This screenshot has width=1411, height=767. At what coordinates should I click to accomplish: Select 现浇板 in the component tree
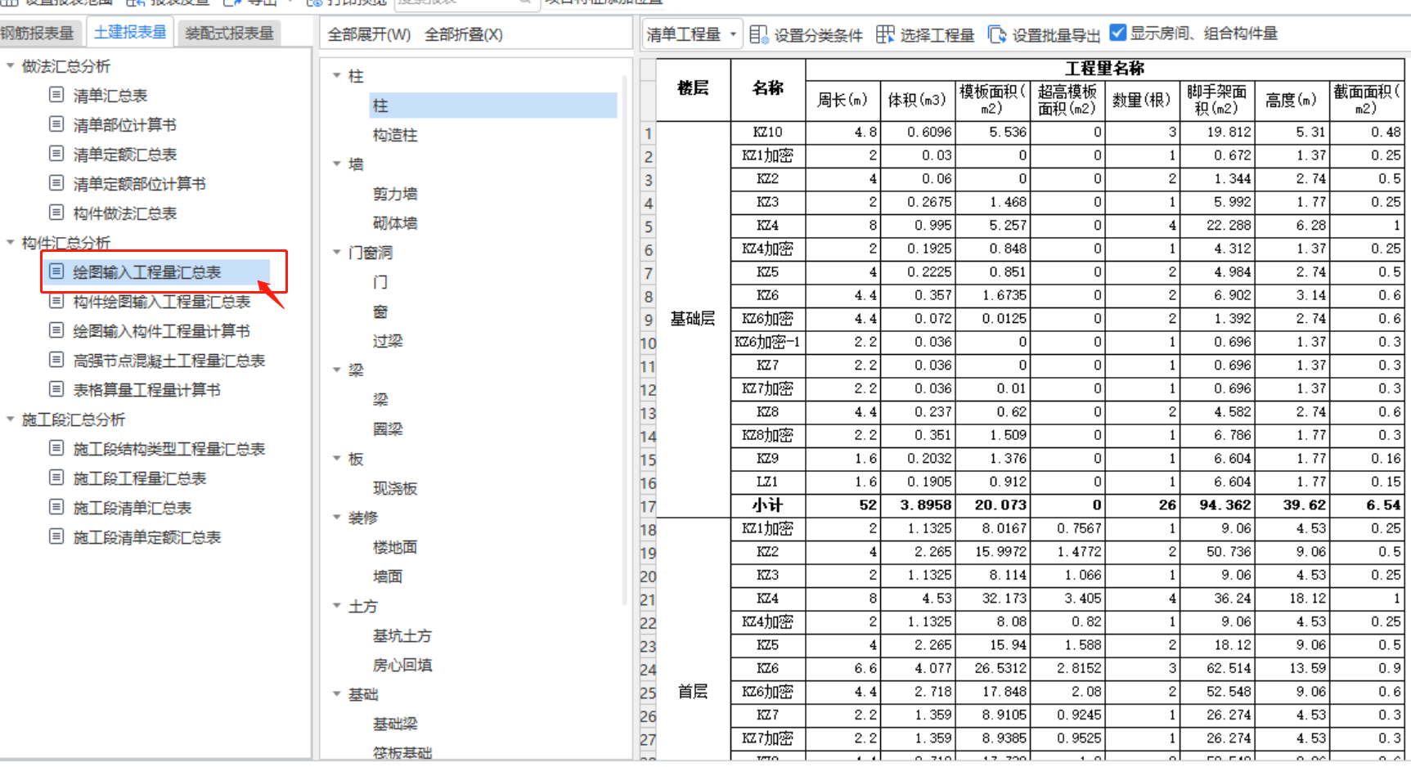[x=395, y=488]
